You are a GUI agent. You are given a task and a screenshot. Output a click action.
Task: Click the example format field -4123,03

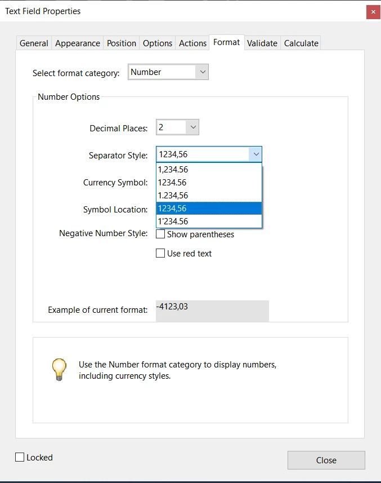tap(212, 311)
